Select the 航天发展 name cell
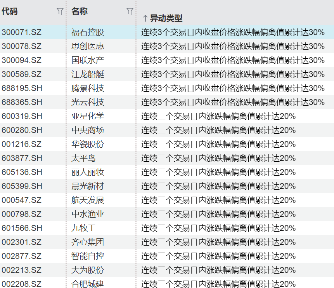 click(88, 200)
